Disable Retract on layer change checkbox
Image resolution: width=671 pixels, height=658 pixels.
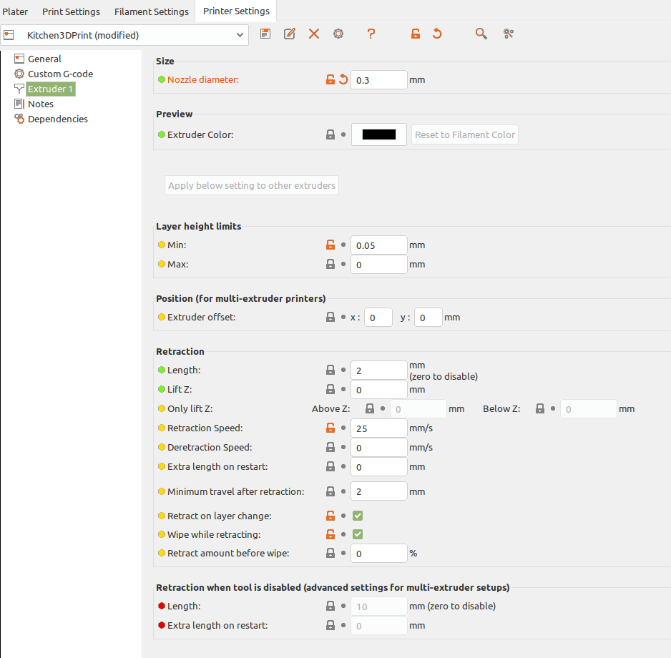point(358,516)
